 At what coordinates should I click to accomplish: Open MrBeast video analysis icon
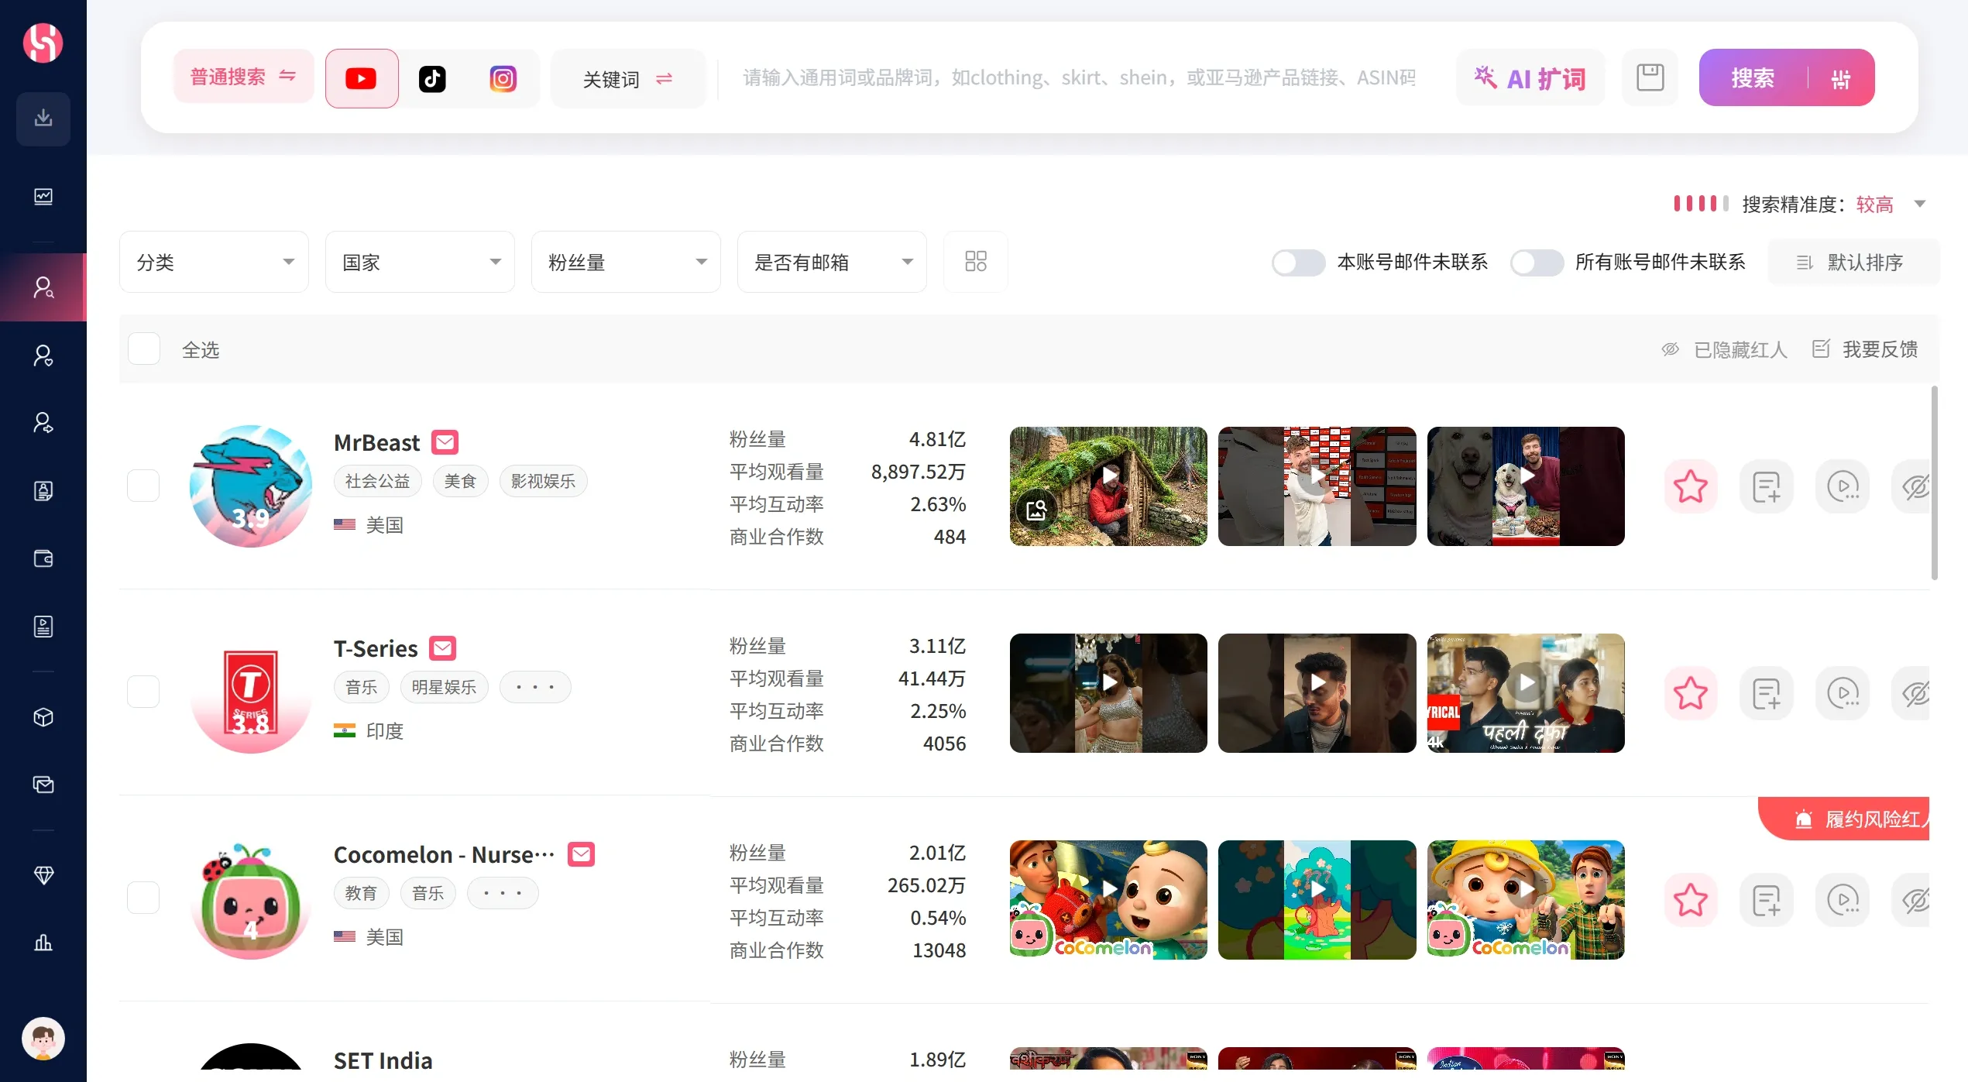1843,487
